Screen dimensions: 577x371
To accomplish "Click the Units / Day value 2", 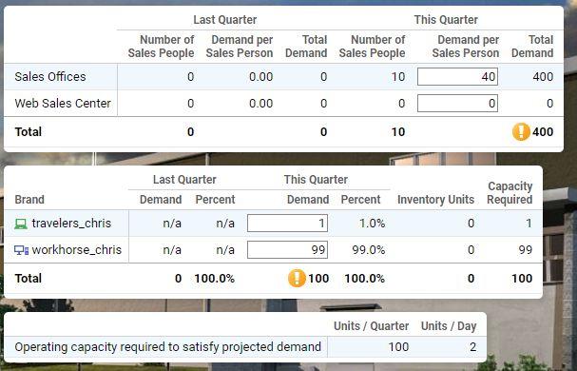I will (x=472, y=346).
